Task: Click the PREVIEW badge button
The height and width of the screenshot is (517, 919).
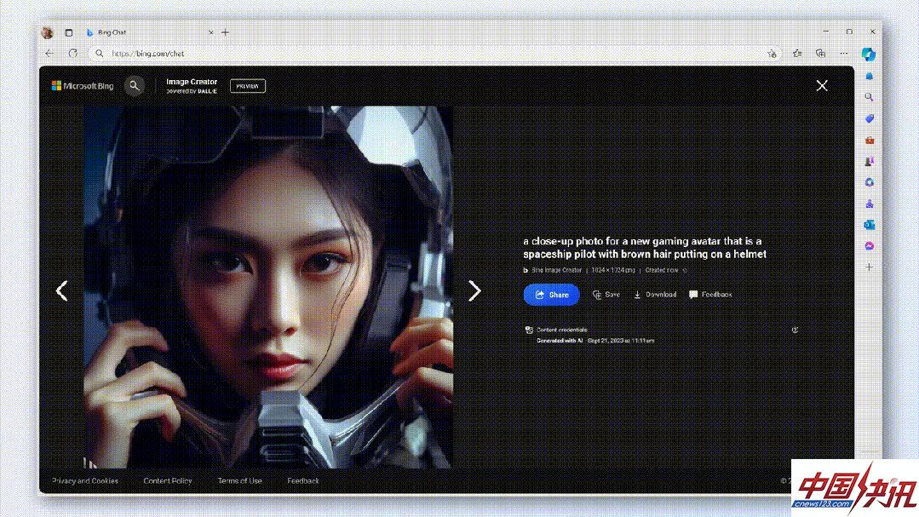Action: [x=247, y=86]
